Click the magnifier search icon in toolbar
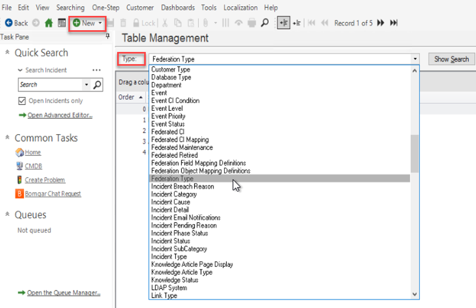The height and width of the screenshot is (308, 476). (265, 23)
